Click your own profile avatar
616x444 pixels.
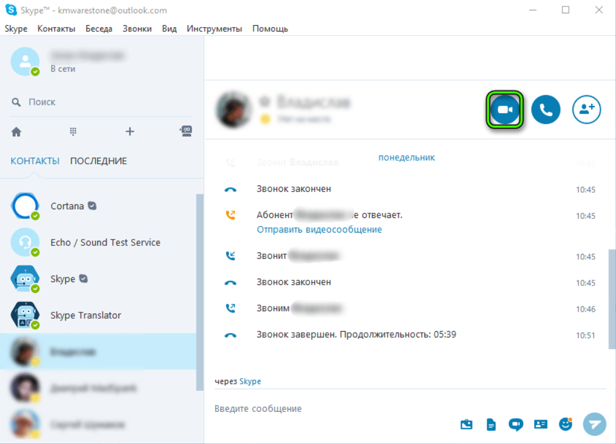[25, 62]
